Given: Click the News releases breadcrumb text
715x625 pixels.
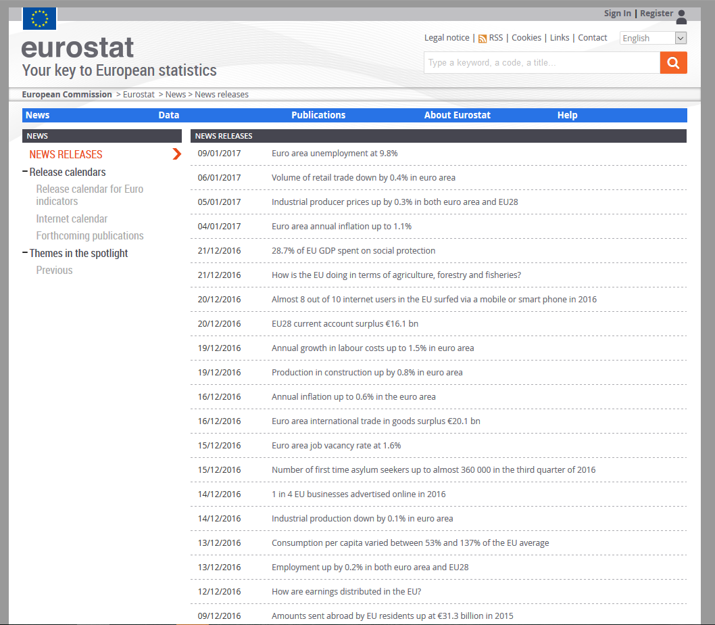Looking at the screenshot, I should pos(222,95).
